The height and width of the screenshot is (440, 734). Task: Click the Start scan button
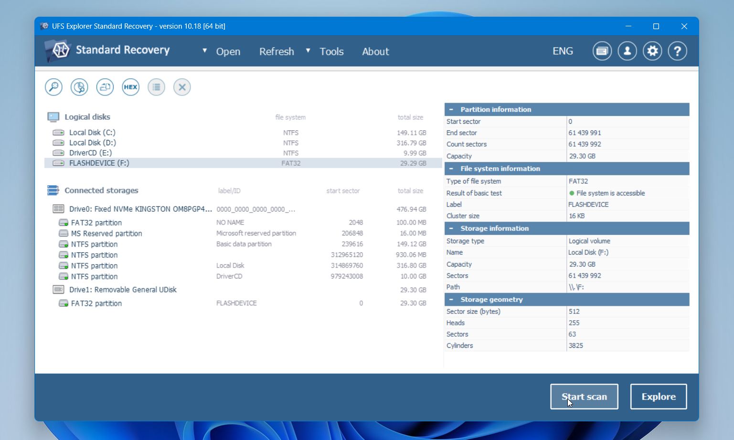pyautogui.click(x=584, y=397)
